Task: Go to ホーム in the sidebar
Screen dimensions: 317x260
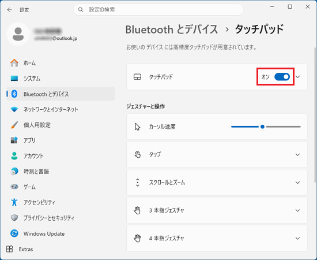Action: coord(61,63)
